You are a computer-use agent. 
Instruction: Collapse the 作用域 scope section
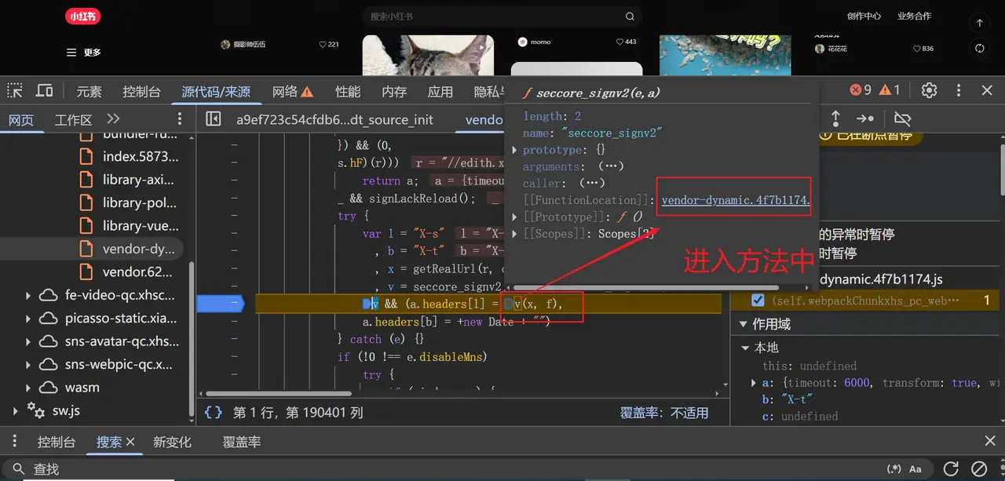pos(744,324)
